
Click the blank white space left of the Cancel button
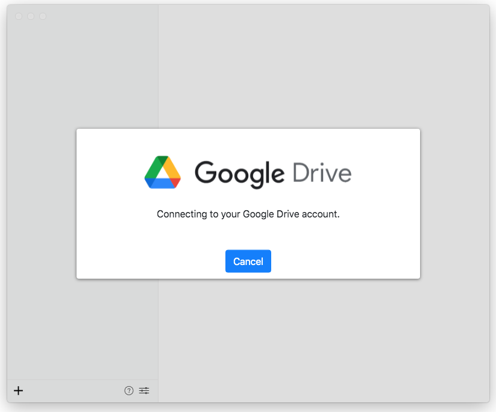click(151, 261)
